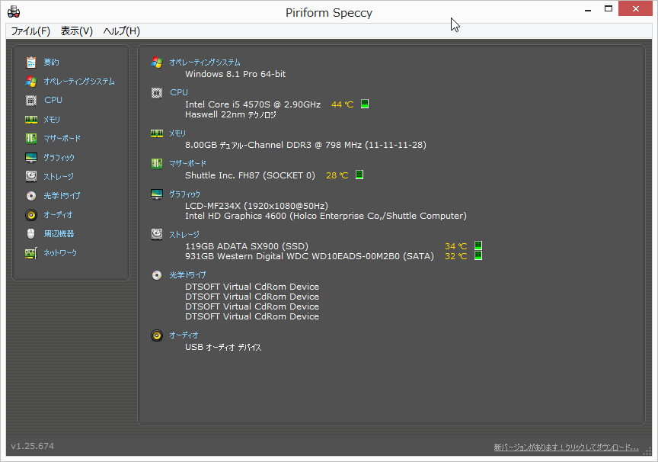Open the ヘルプ(H) menu
This screenshot has height=462, width=658.
(x=122, y=31)
